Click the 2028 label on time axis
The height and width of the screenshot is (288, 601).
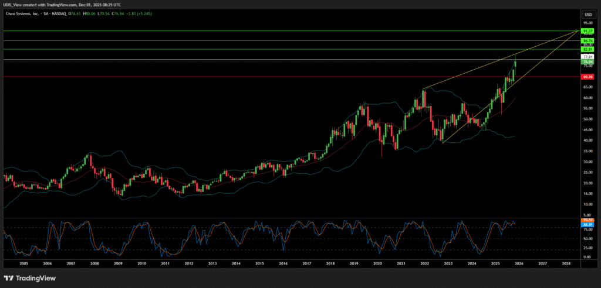(566, 264)
